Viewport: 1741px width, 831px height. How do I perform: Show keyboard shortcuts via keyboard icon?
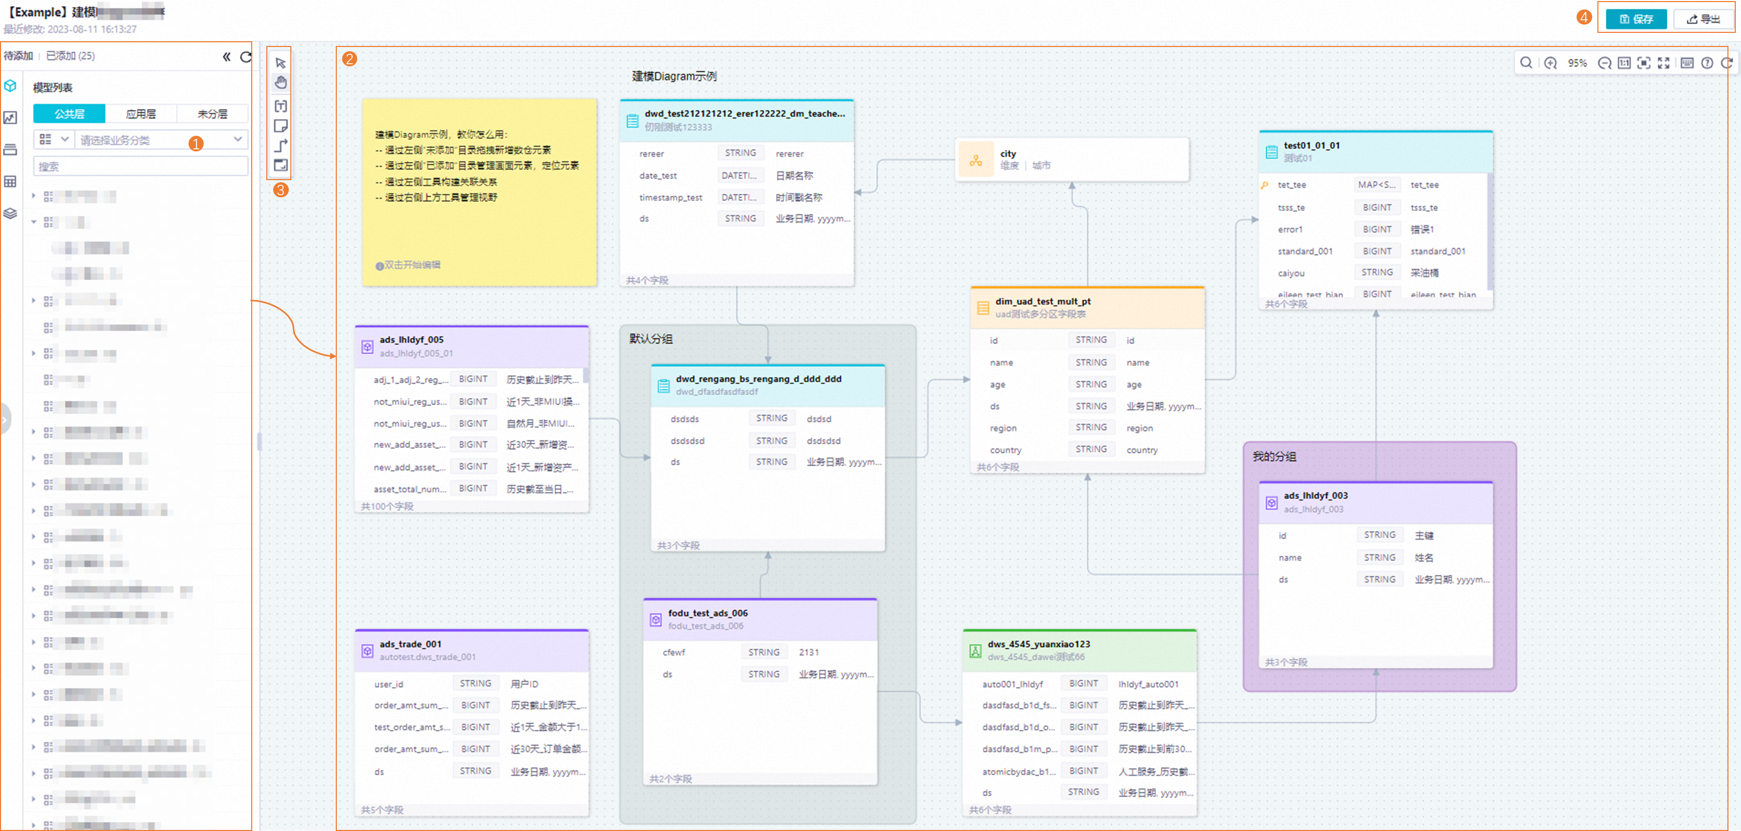[1687, 63]
